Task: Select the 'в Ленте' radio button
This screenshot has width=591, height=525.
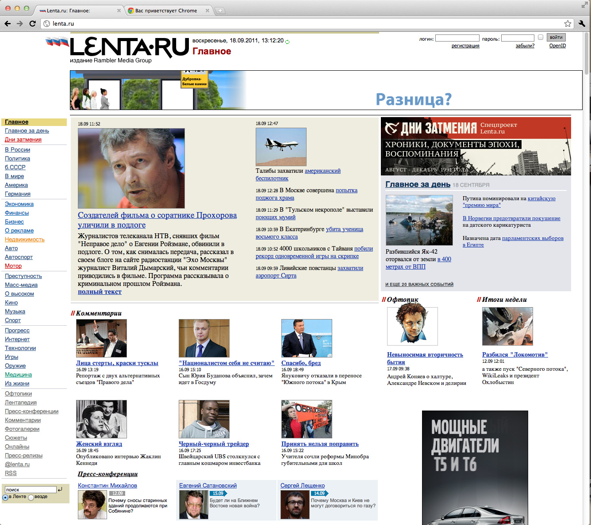Action: point(5,497)
